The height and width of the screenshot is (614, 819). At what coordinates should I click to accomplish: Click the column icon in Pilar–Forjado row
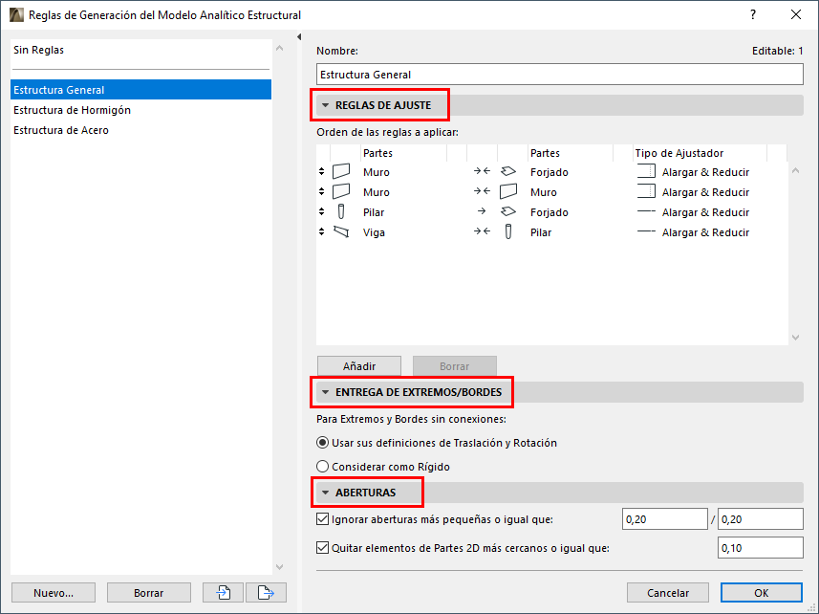[341, 211]
